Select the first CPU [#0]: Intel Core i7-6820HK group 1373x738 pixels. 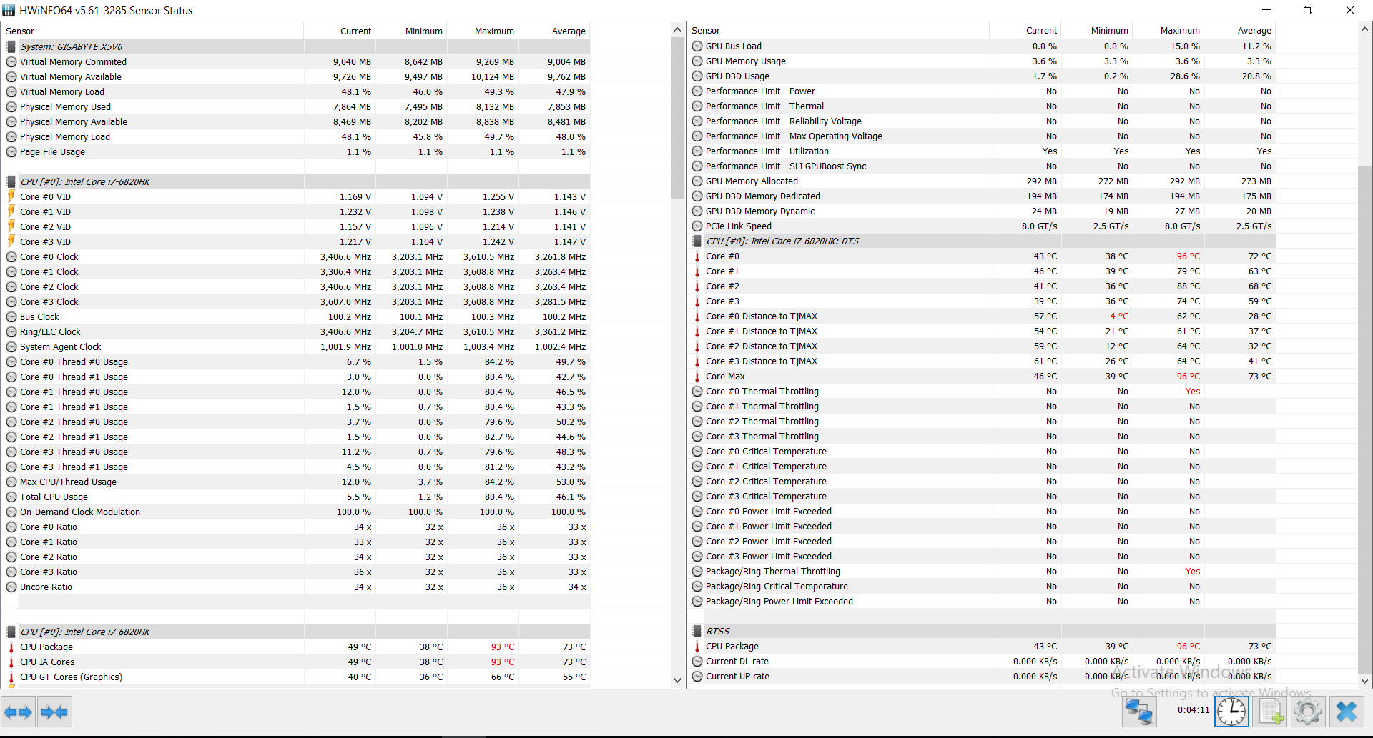(x=296, y=181)
